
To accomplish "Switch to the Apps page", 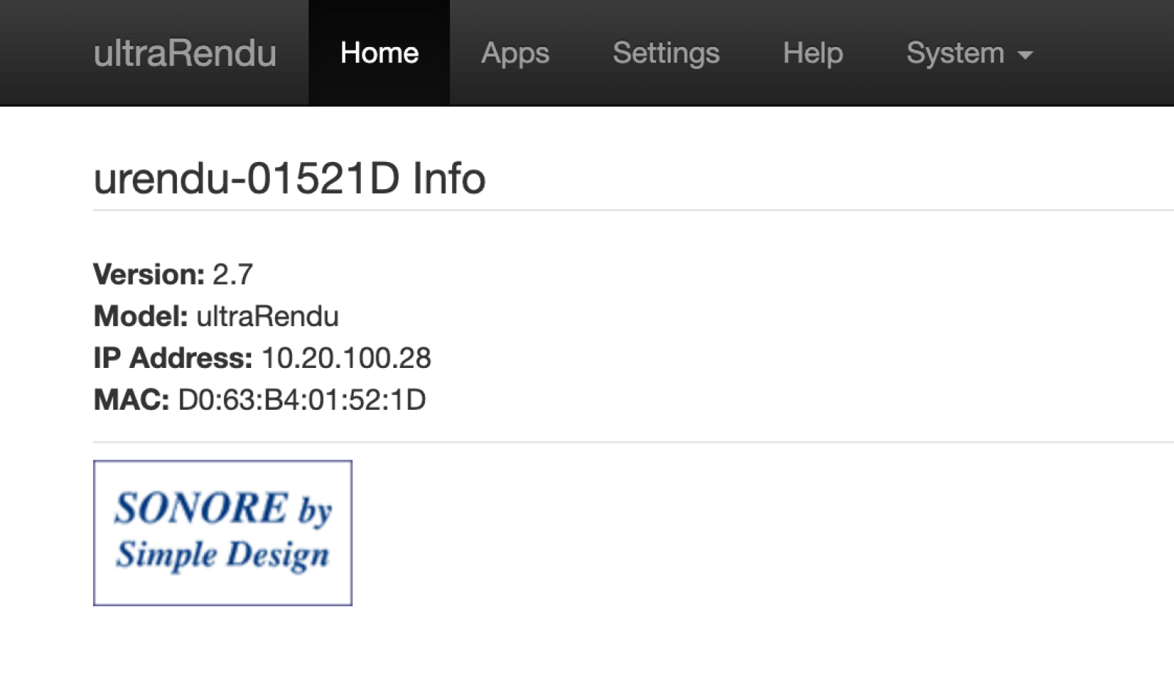I will click(x=515, y=53).
